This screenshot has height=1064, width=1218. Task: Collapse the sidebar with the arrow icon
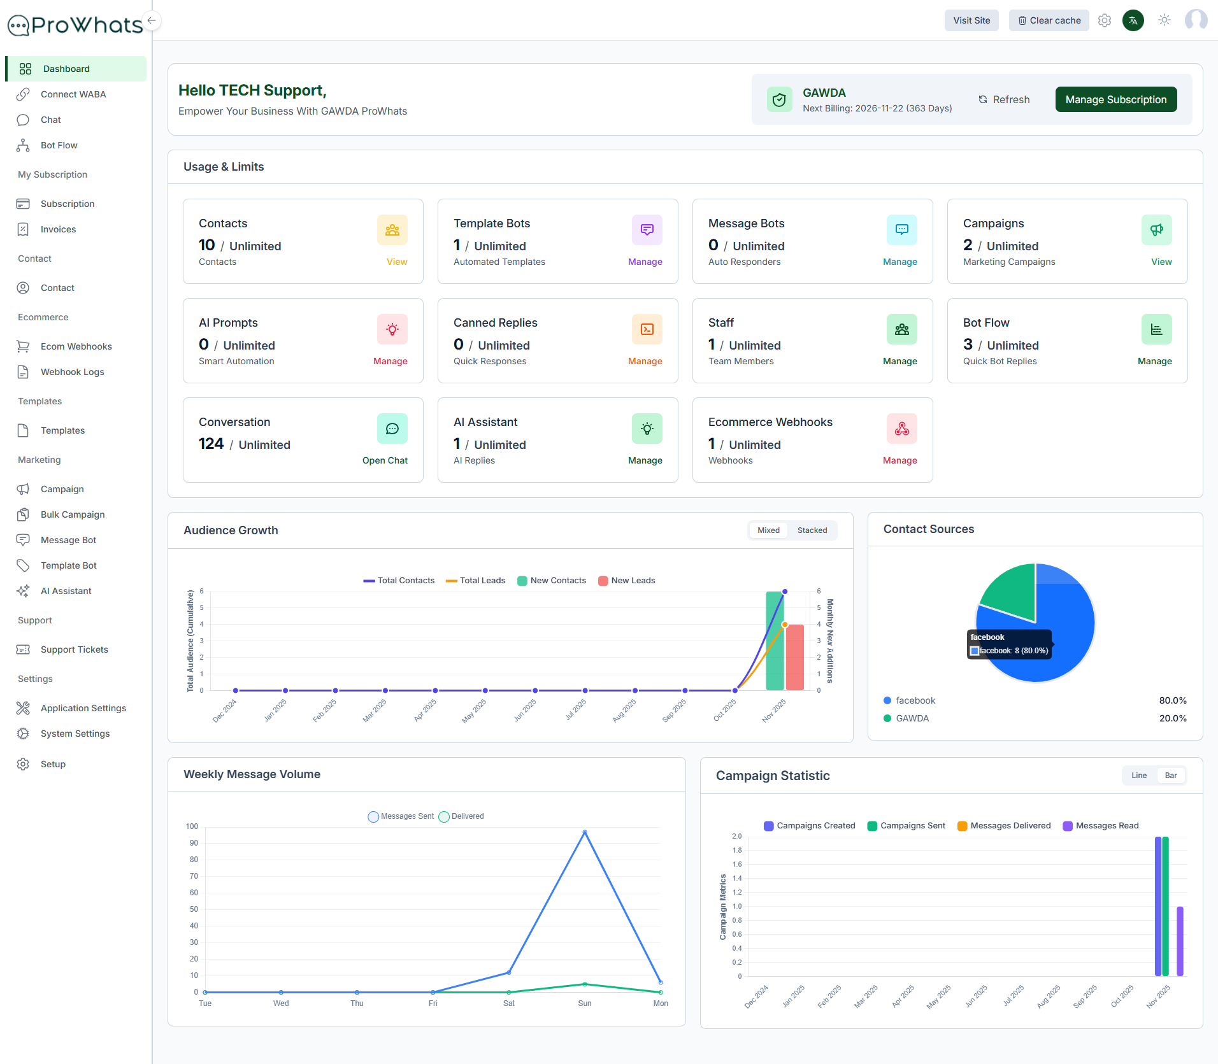(x=152, y=20)
